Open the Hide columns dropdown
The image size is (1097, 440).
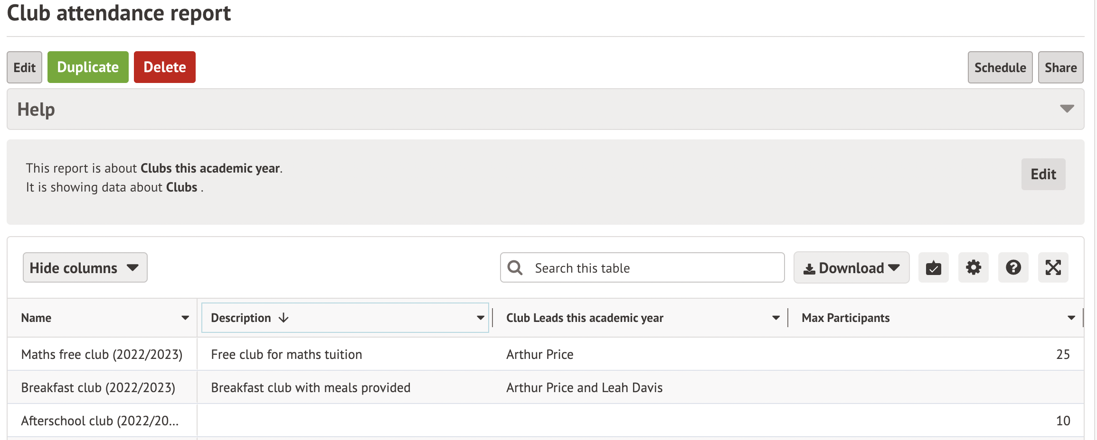(x=85, y=268)
